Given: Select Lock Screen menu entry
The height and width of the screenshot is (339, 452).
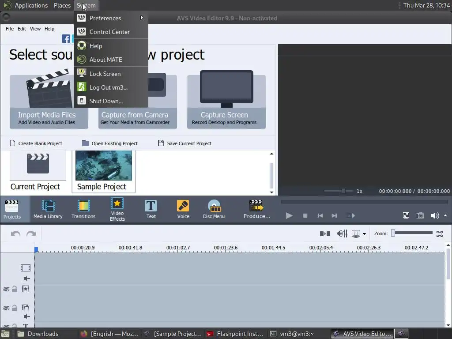Looking at the screenshot, I should pyautogui.click(x=111, y=74).
